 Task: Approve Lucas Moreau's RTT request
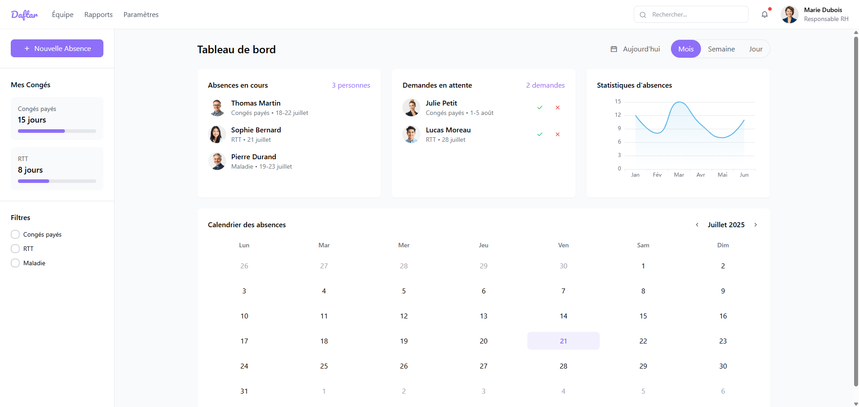540,134
